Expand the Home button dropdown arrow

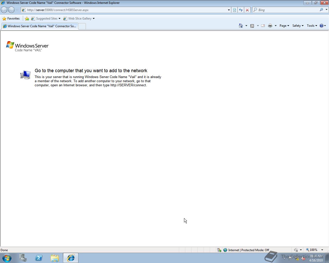(246, 26)
